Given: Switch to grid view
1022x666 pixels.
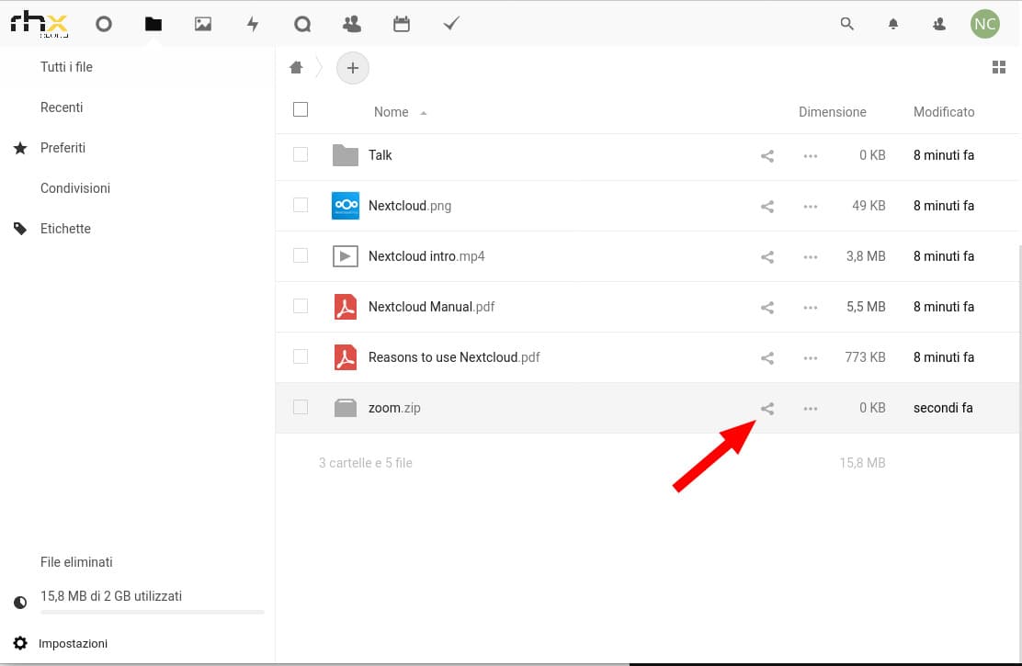Looking at the screenshot, I should (998, 67).
